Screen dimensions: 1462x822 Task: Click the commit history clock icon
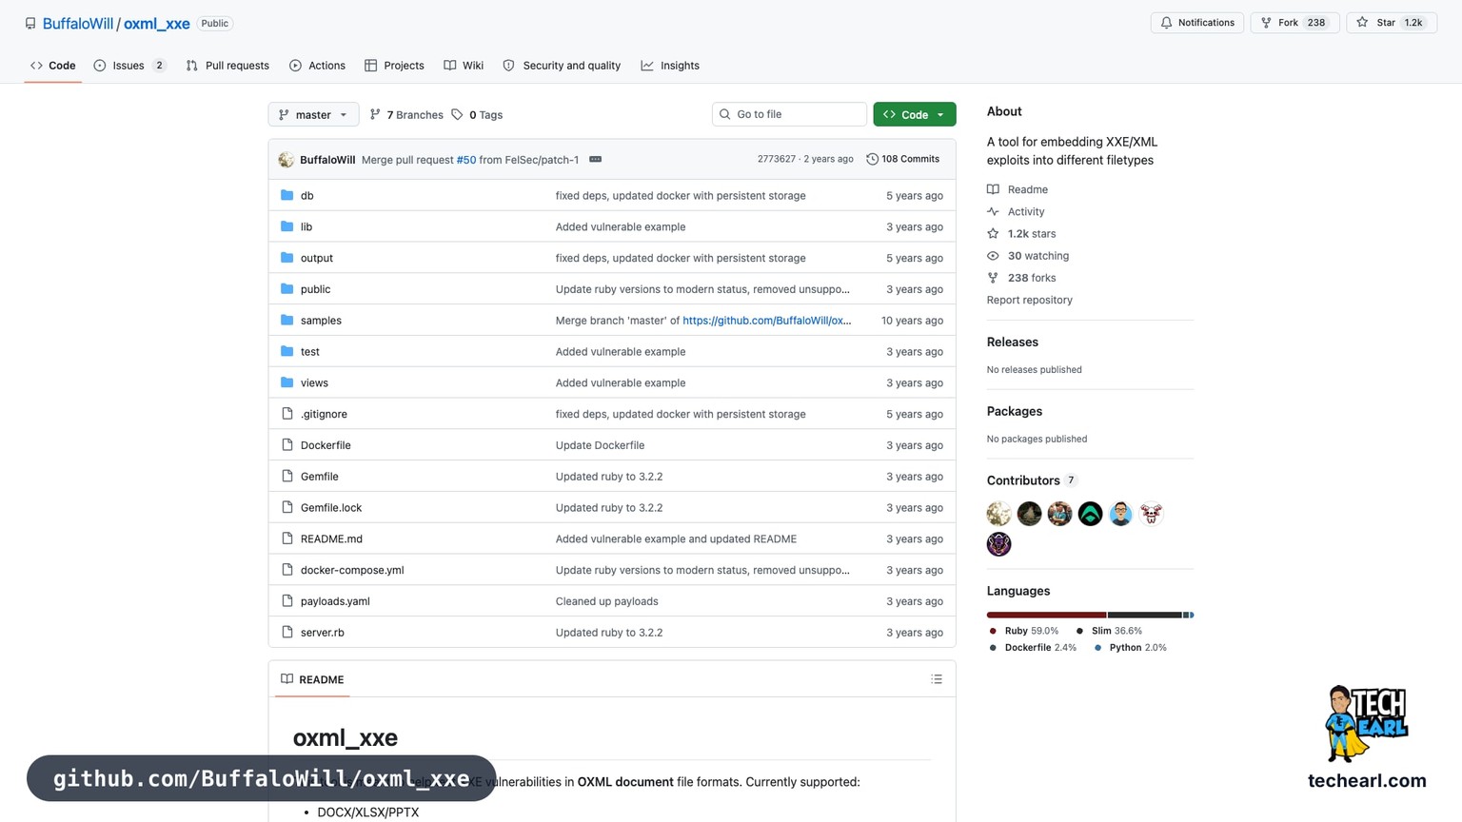point(872,159)
